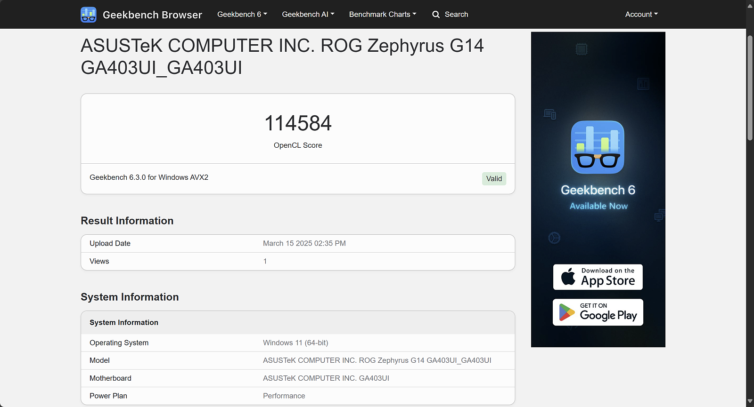Click the scrollbar up arrow
Image resolution: width=754 pixels, height=407 pixels.
pos(750,6)
